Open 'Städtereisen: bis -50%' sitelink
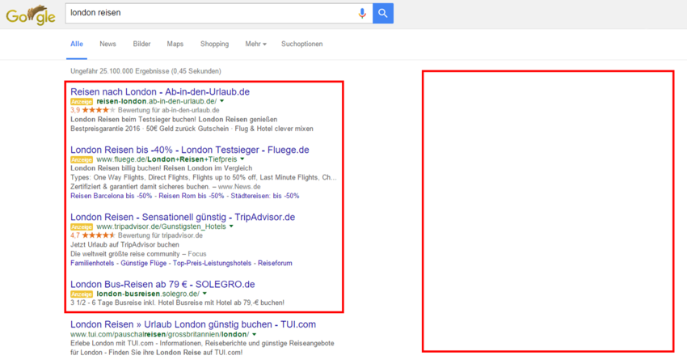The image size is (687, 364). [265, 196]
